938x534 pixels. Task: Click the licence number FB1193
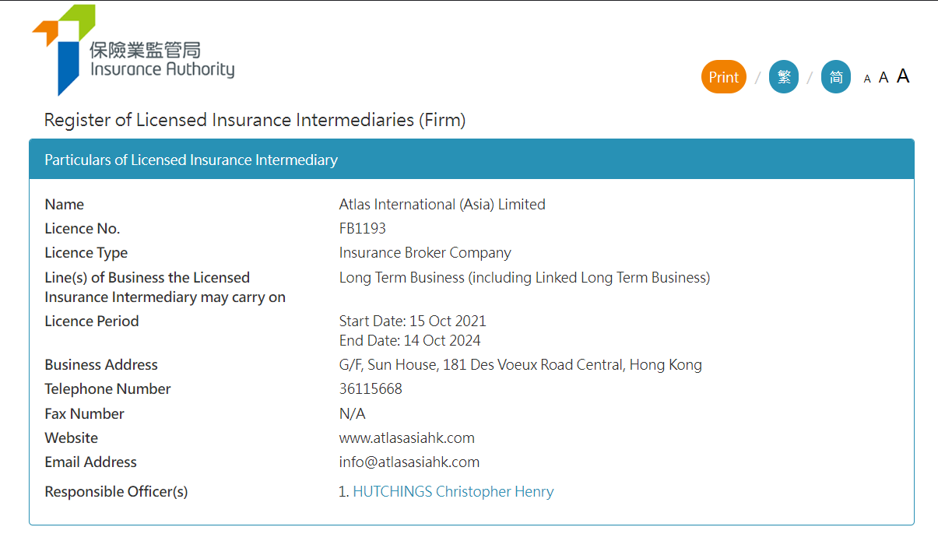click(x=362, y=229)
